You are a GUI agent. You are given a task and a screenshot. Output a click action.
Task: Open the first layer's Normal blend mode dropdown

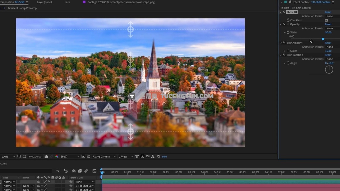point(9,182)
